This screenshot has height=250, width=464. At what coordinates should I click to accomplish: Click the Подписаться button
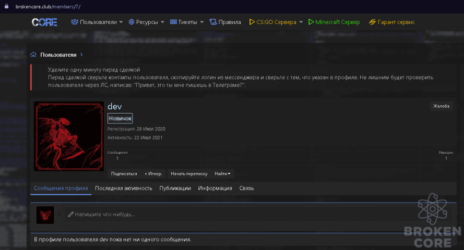(124, 173)
